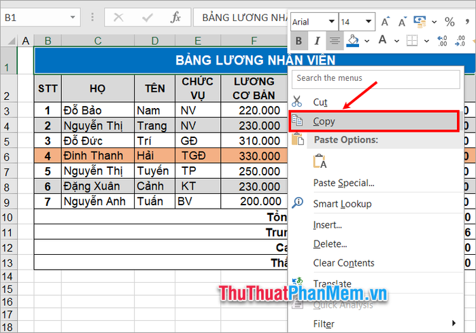Click Clear Contents in the context menu
This screenshot has height=333, width=476.
pos(343,263)
